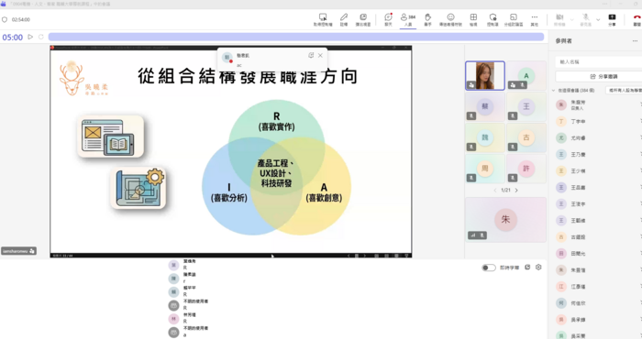Reset the timer with the circular arrow
Screen dimensions: 642x339
[41, 37]
